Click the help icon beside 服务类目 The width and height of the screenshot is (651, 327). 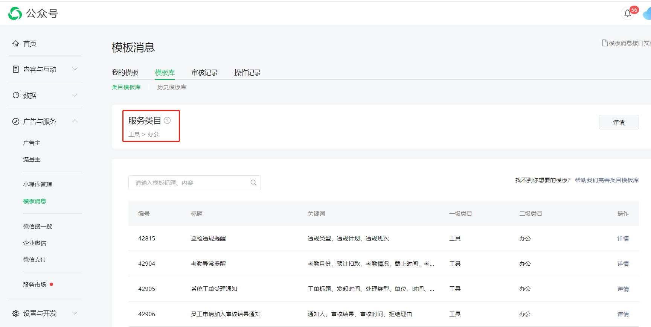[167, 120]
